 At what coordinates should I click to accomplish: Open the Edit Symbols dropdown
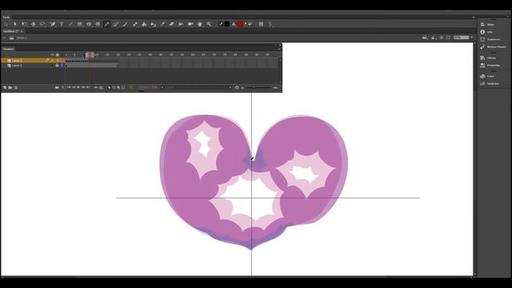(x=434, y=38)
